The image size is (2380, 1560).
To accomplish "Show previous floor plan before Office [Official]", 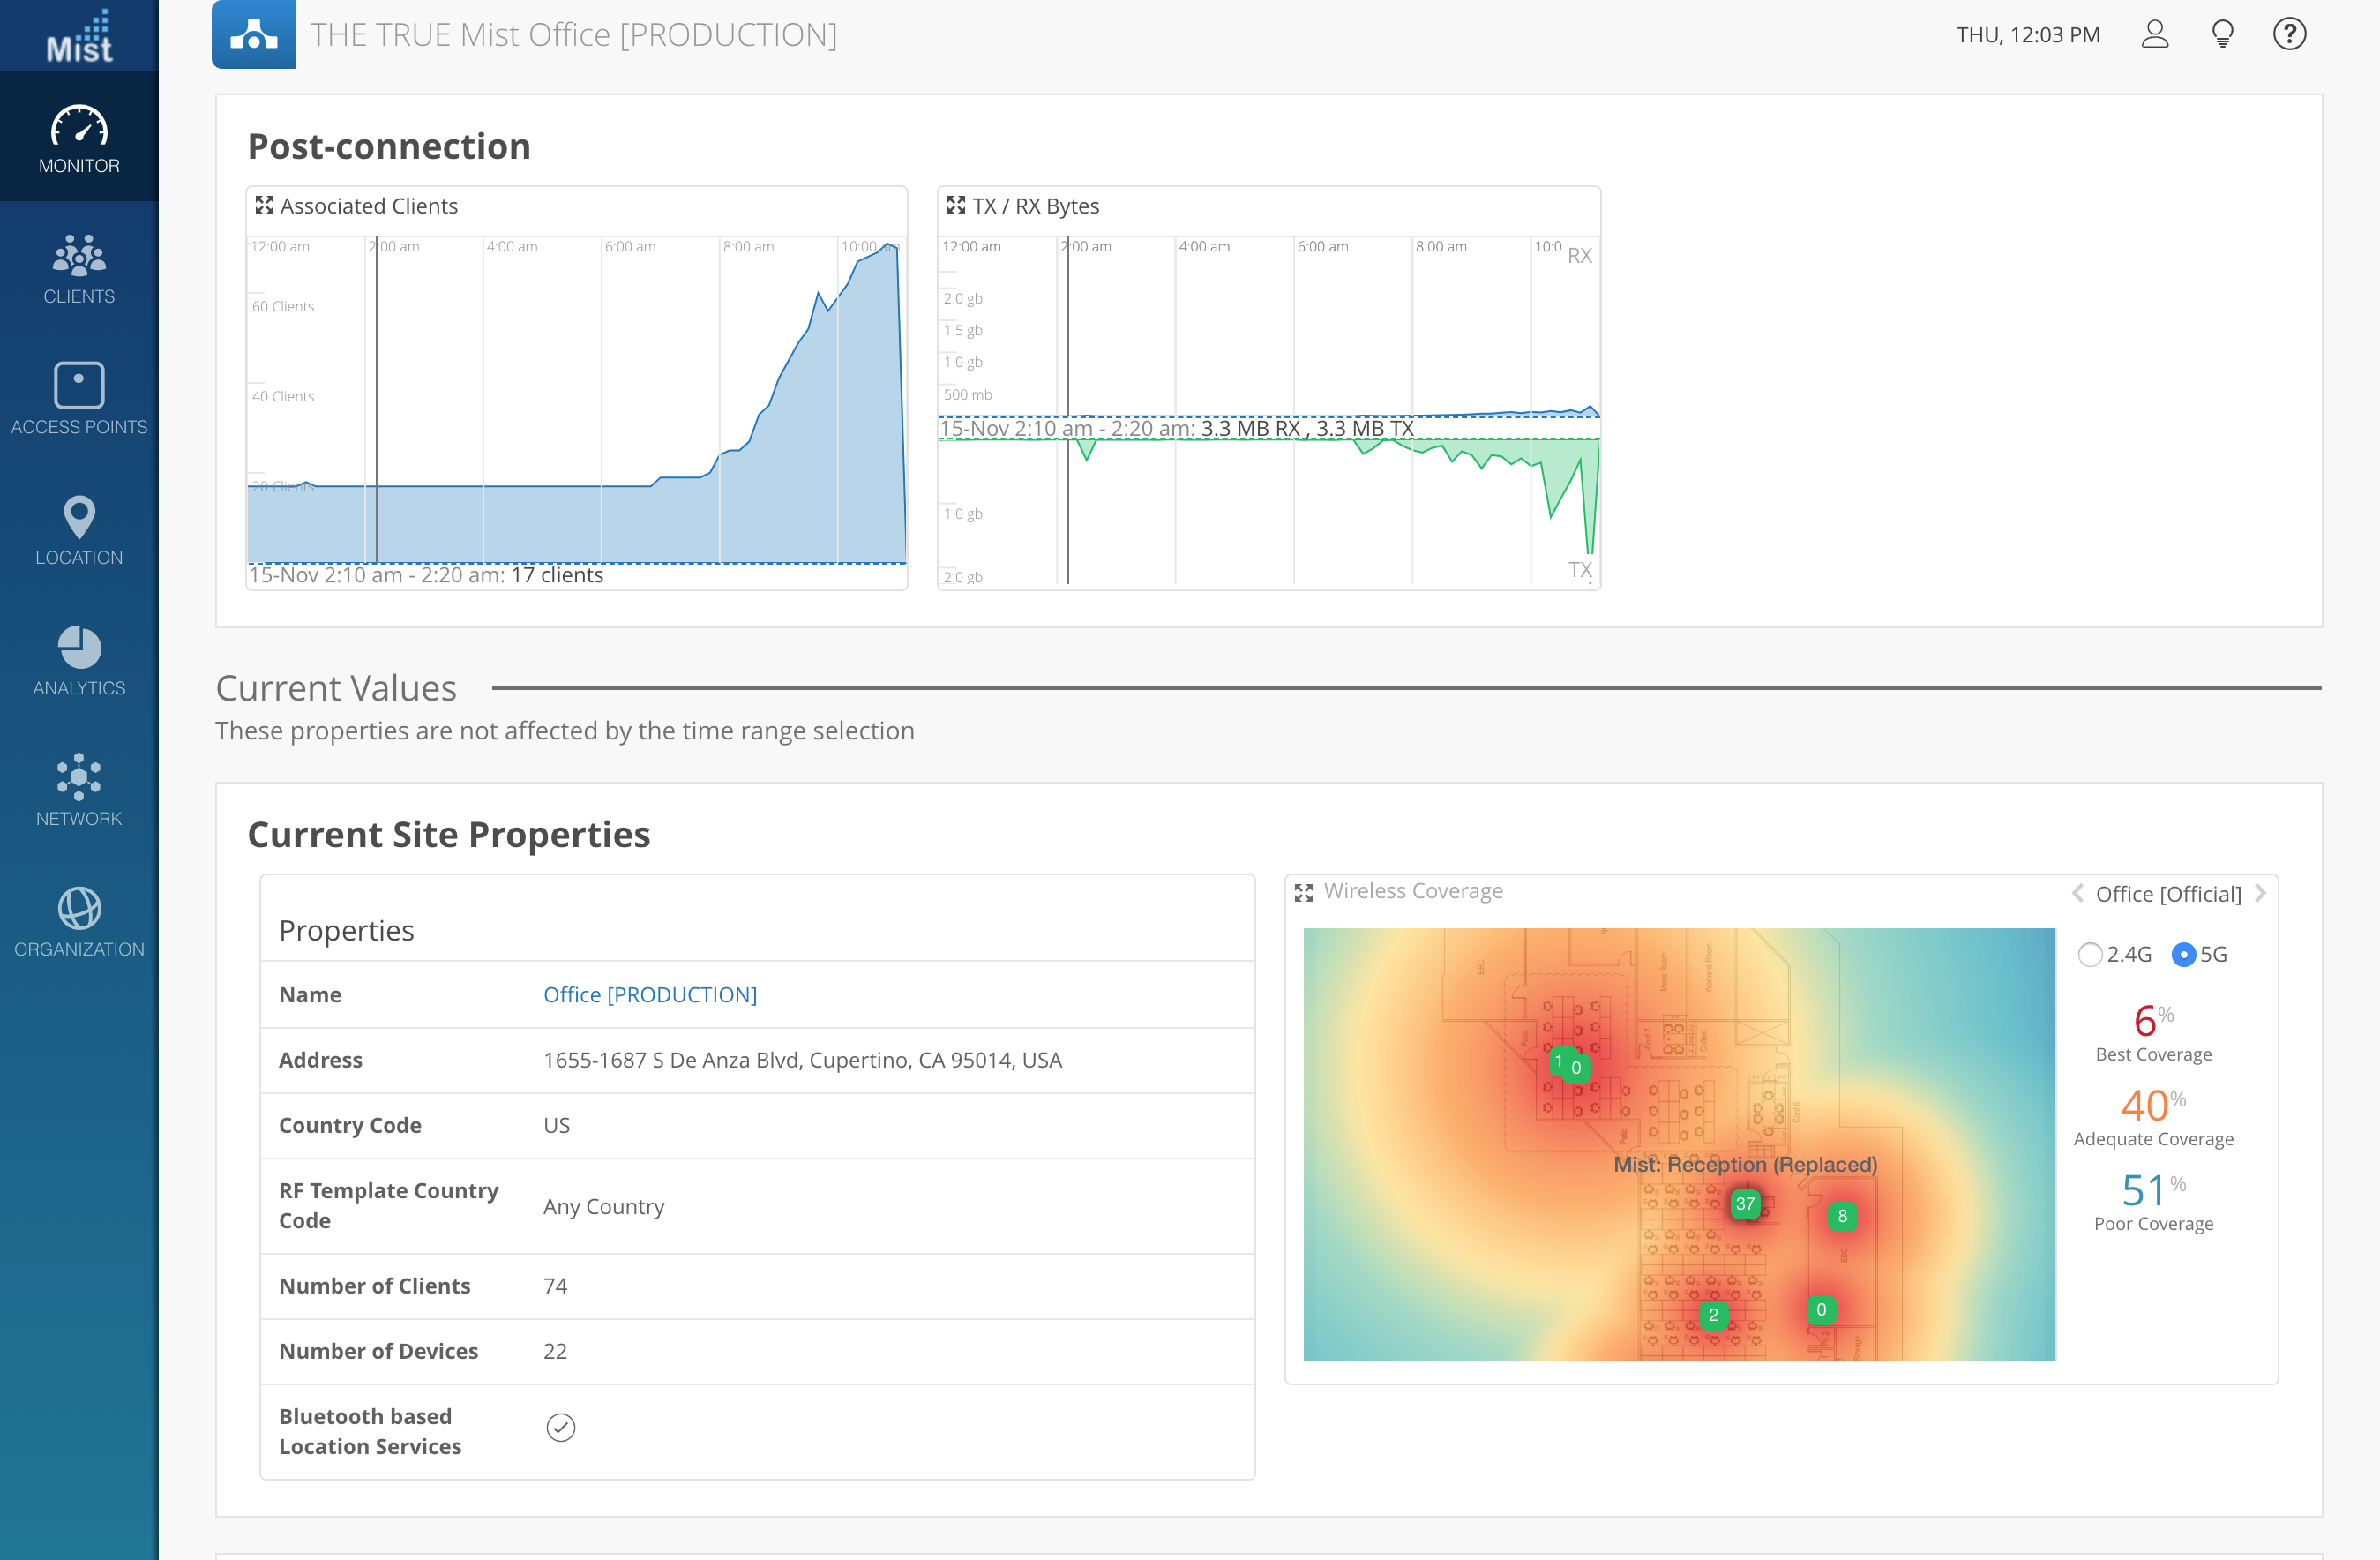I will [x=2077, y=894].
